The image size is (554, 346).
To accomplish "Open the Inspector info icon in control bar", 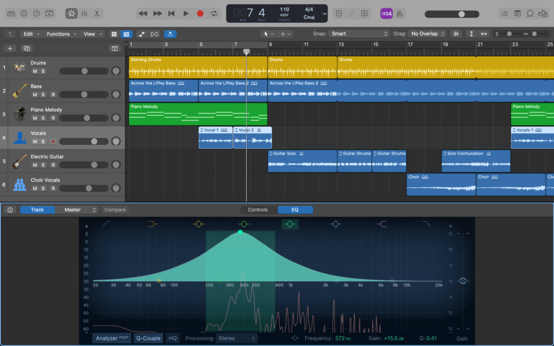I will [x=24, y=14].
